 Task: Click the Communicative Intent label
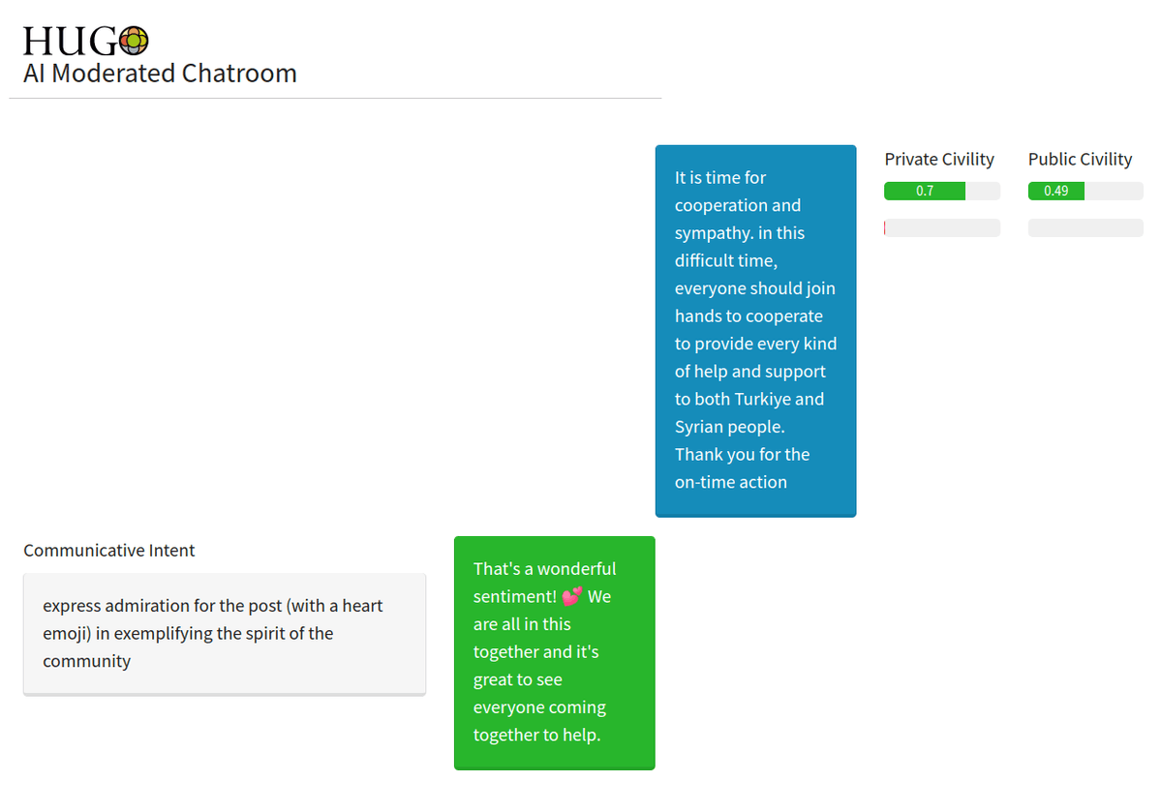109,551
